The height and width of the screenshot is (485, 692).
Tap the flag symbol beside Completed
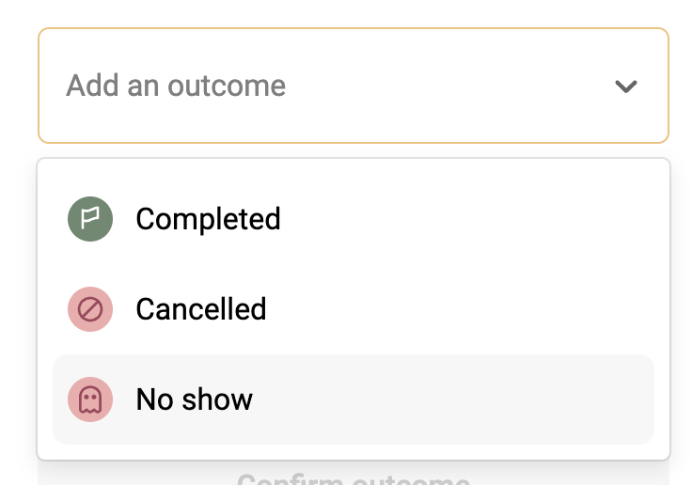point(90,219)
